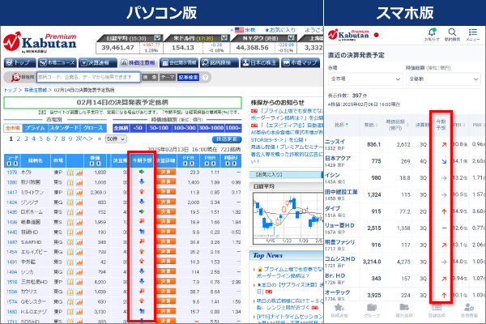Sort the コード column ascending with the up arrow

(x=9, y=164)
